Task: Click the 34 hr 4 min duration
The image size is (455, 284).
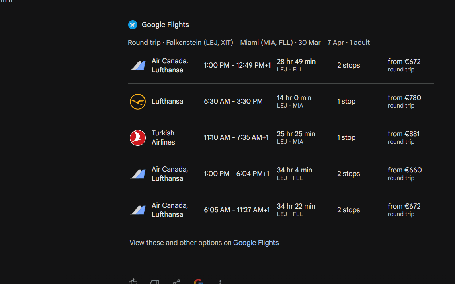Action: coord(294,170)
